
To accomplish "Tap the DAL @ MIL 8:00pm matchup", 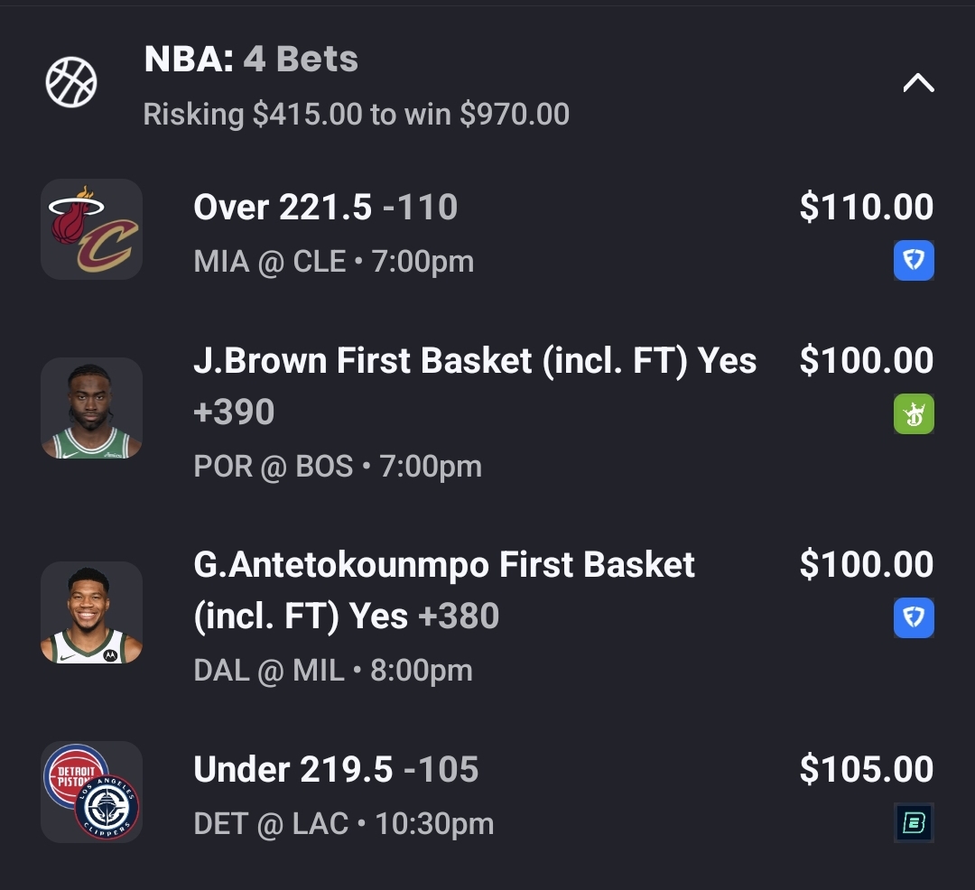I will pos(333,671).
